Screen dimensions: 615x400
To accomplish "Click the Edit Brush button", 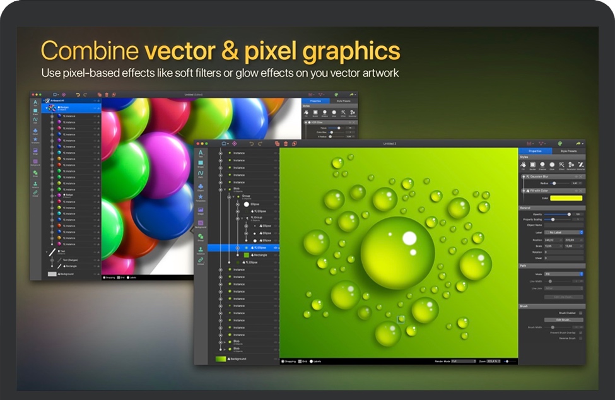I will pos(563,320).
